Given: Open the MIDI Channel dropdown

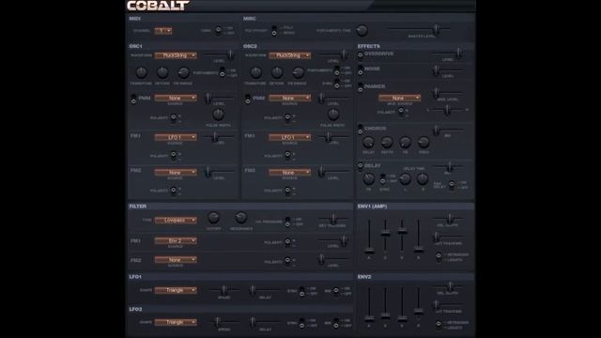Looking at the screenshot, I should (x=163, y=31).
